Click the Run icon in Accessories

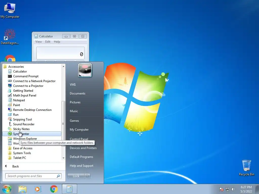pos(10,114)
